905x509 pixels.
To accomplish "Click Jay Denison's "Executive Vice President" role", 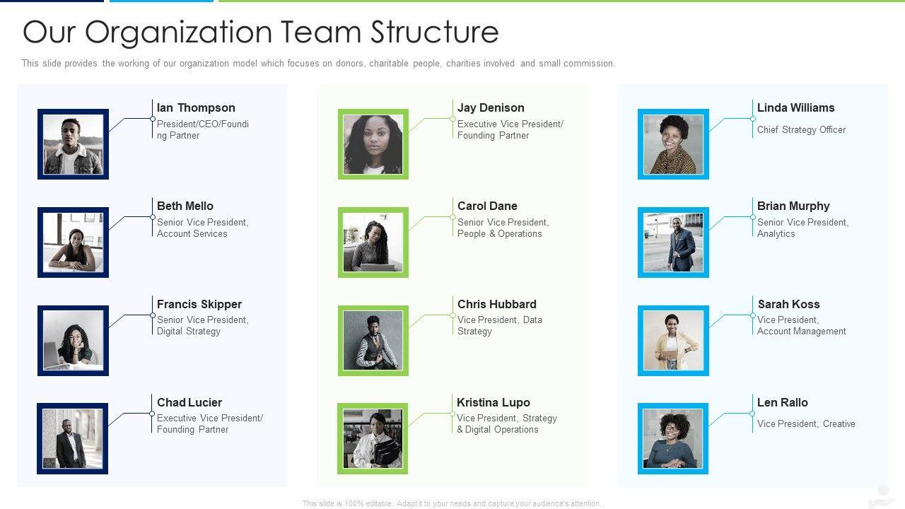I will click(x=510, y=129).
